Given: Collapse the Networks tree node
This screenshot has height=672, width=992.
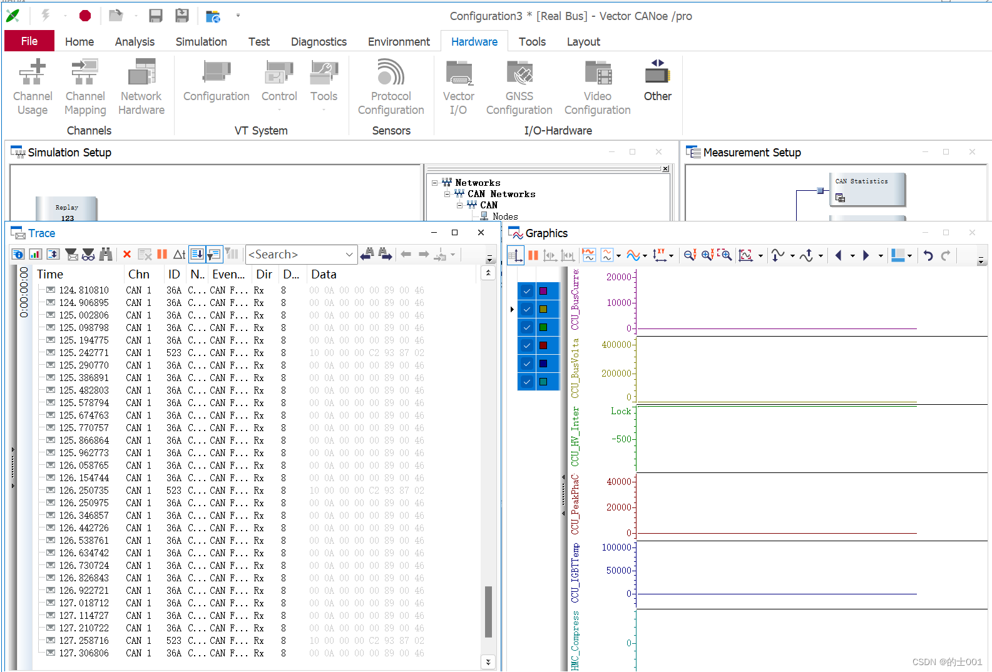Looking at the screenshot, I should 435,183.
